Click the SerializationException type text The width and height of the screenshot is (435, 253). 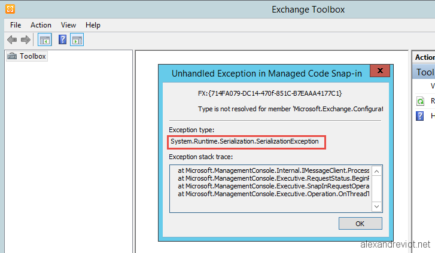coord(244,142)
